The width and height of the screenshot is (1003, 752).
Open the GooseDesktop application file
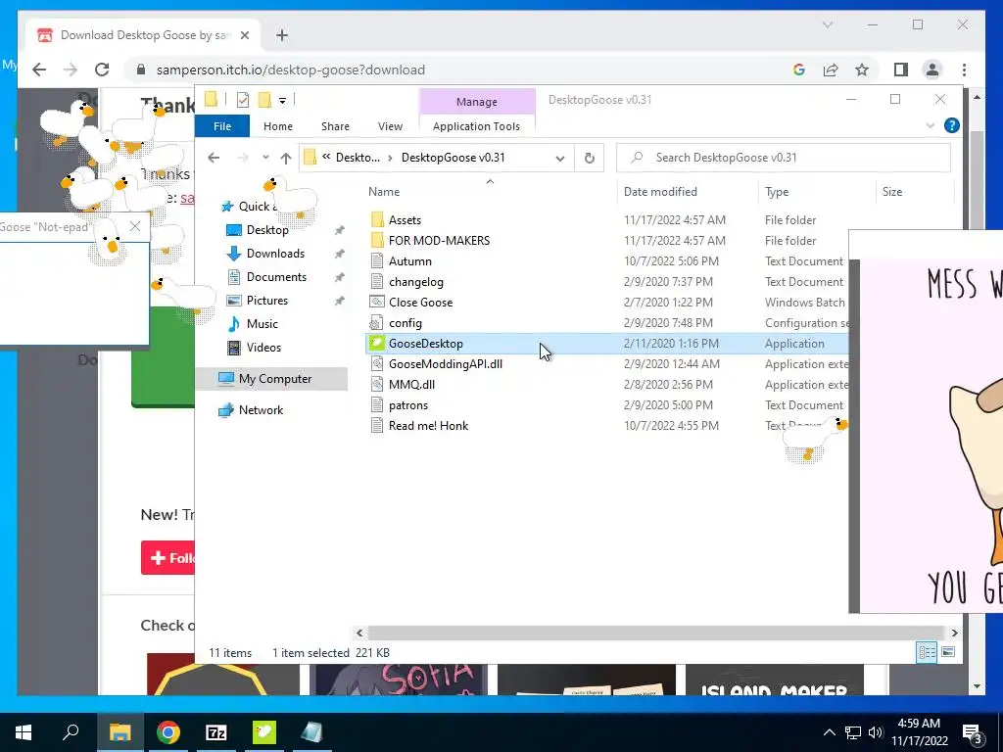pos(425,344)
